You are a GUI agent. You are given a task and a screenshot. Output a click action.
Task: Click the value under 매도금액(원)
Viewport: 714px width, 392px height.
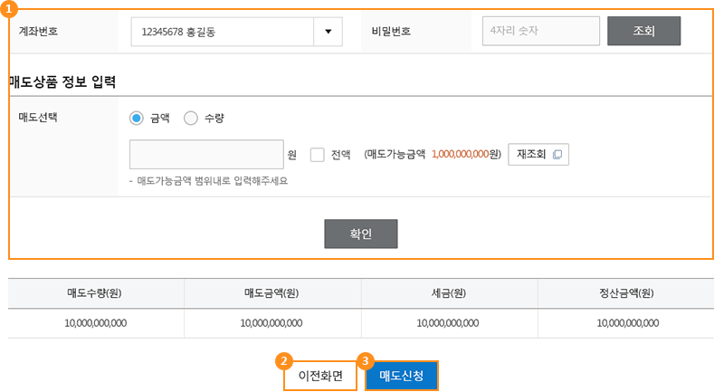click(271, 323)
